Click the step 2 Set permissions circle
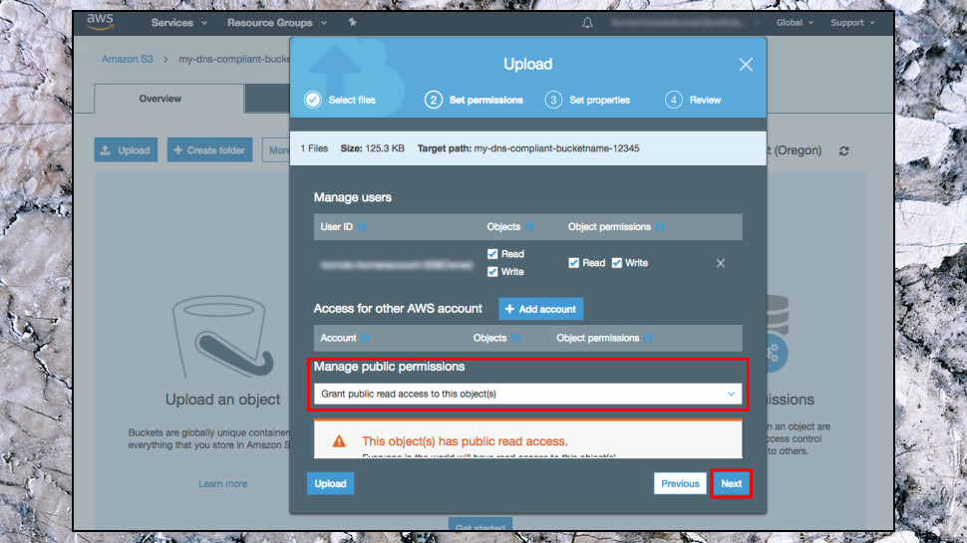The image size is (967, 543). coord(433,100)
